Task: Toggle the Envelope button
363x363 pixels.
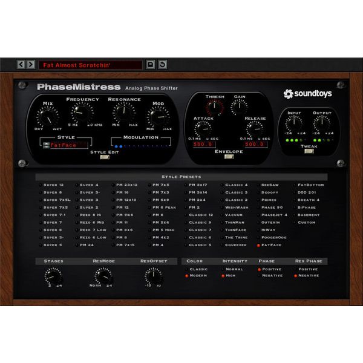Action: pyautogui.click(x=229, y=157)
